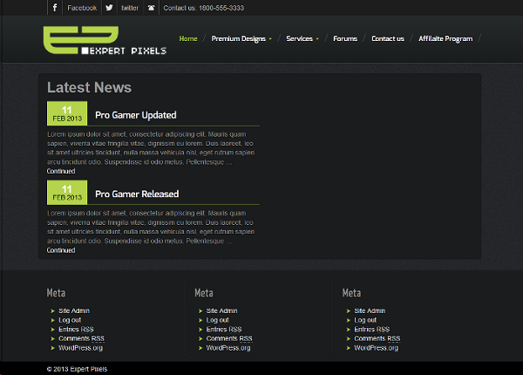Open Comments RSS in middle Meta column
Image resolution: width=523 pixels, height=375 pixels.
[229, 338]
